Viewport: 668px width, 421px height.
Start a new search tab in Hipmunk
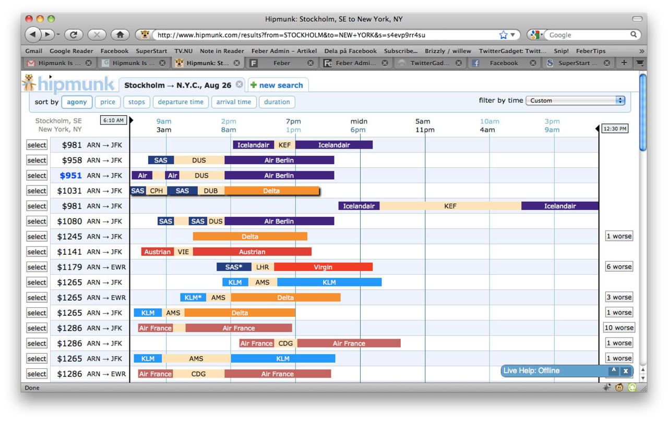coord(277,85)
